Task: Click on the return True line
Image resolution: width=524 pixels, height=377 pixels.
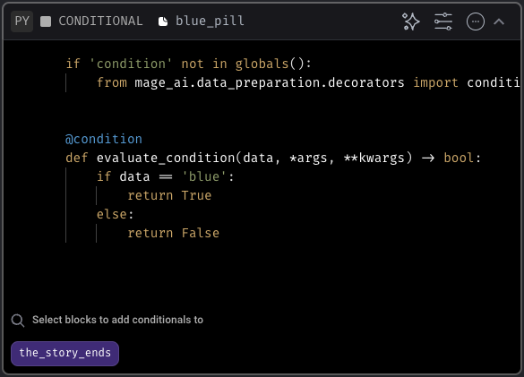Action: [169, 195]
